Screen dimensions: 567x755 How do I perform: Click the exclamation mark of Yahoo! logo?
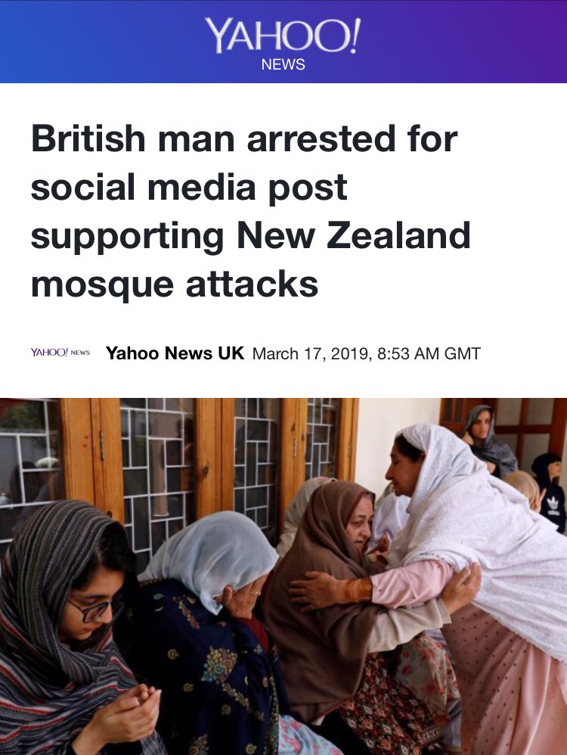(x=355, y=35)
